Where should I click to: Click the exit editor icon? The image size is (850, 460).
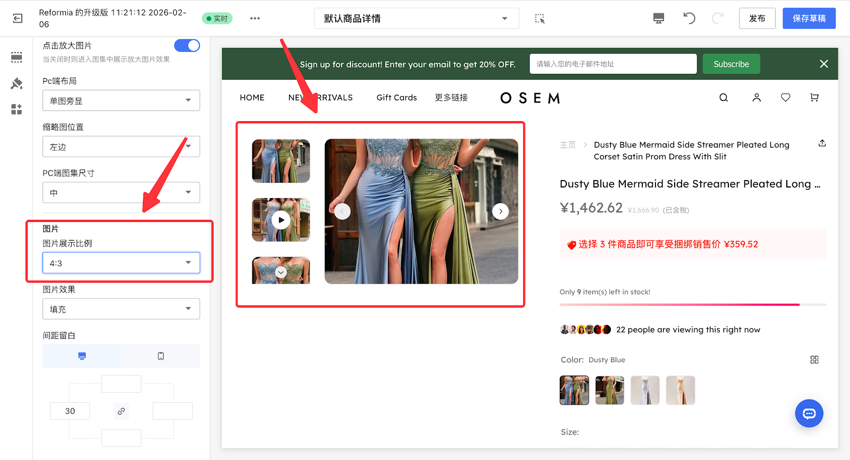pyautogui.click(x=18, y=19)
